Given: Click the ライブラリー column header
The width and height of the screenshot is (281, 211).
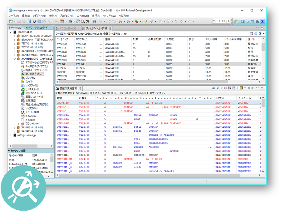Looking at the screenshot, I should 225,98.
